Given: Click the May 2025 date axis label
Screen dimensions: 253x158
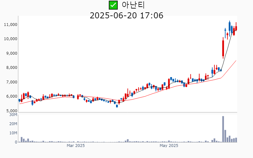Looking at the screenshot, I should point(169,146).
